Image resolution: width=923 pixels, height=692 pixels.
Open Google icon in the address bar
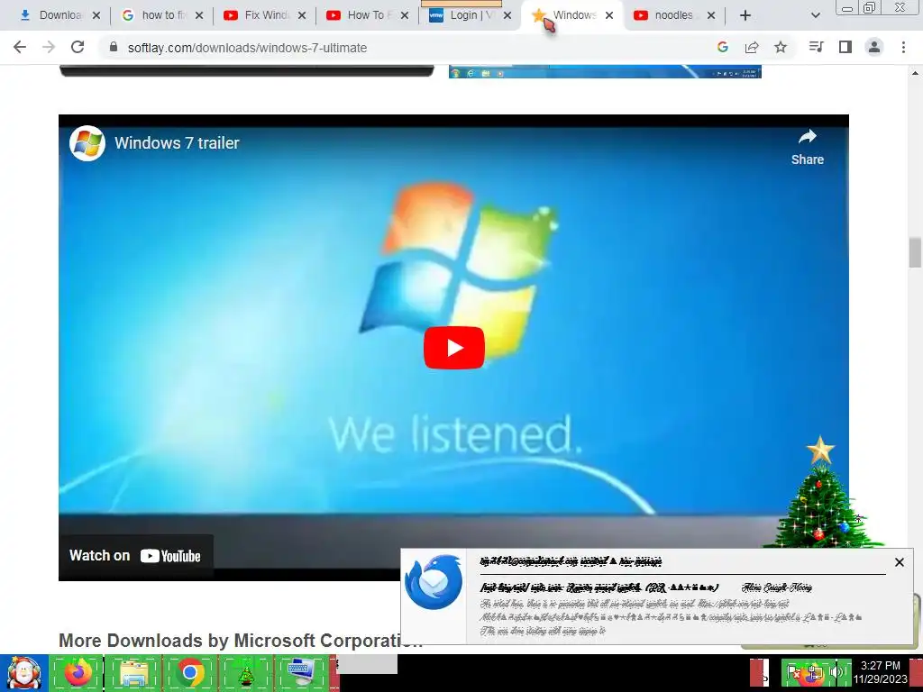pyautogui.click(x=723, y=47)
